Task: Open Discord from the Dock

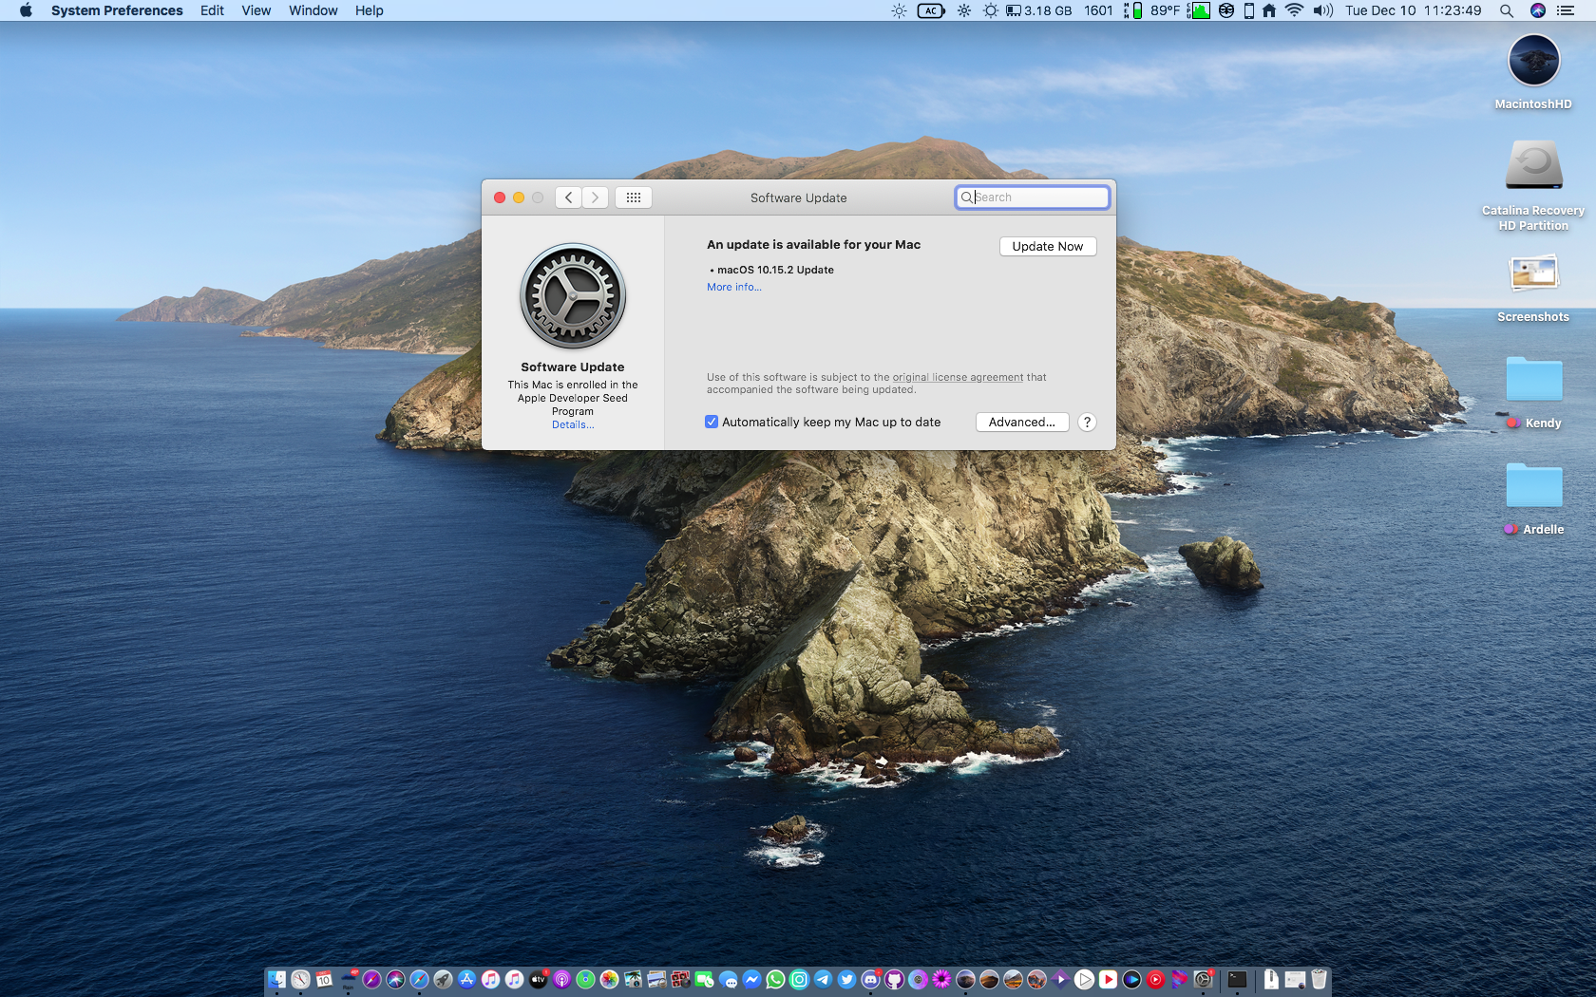Action: coord(870,979)
